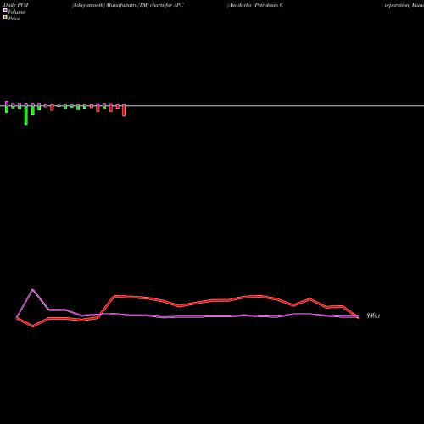The height and width of the screenshot is (424, 424).
Task: Click the Price legend color swatch
Action: pyautogui.click(x=5, y=17)
